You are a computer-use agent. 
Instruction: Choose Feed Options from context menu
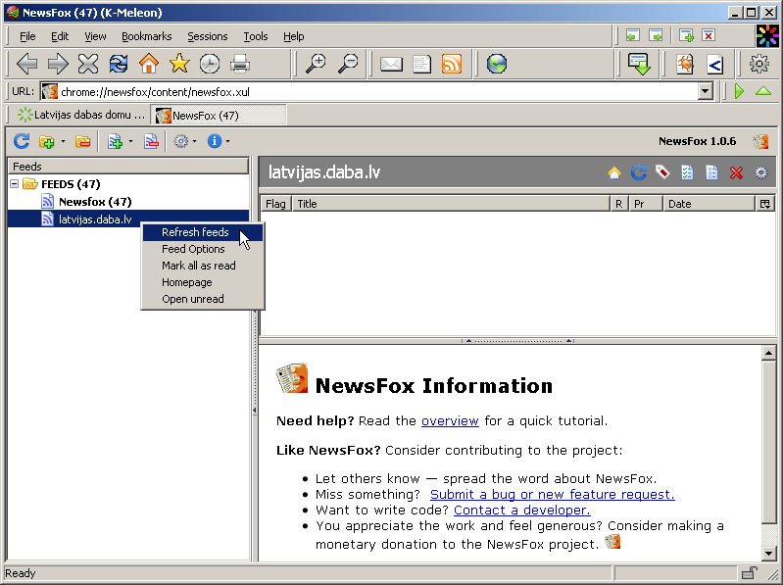[203, 249]
